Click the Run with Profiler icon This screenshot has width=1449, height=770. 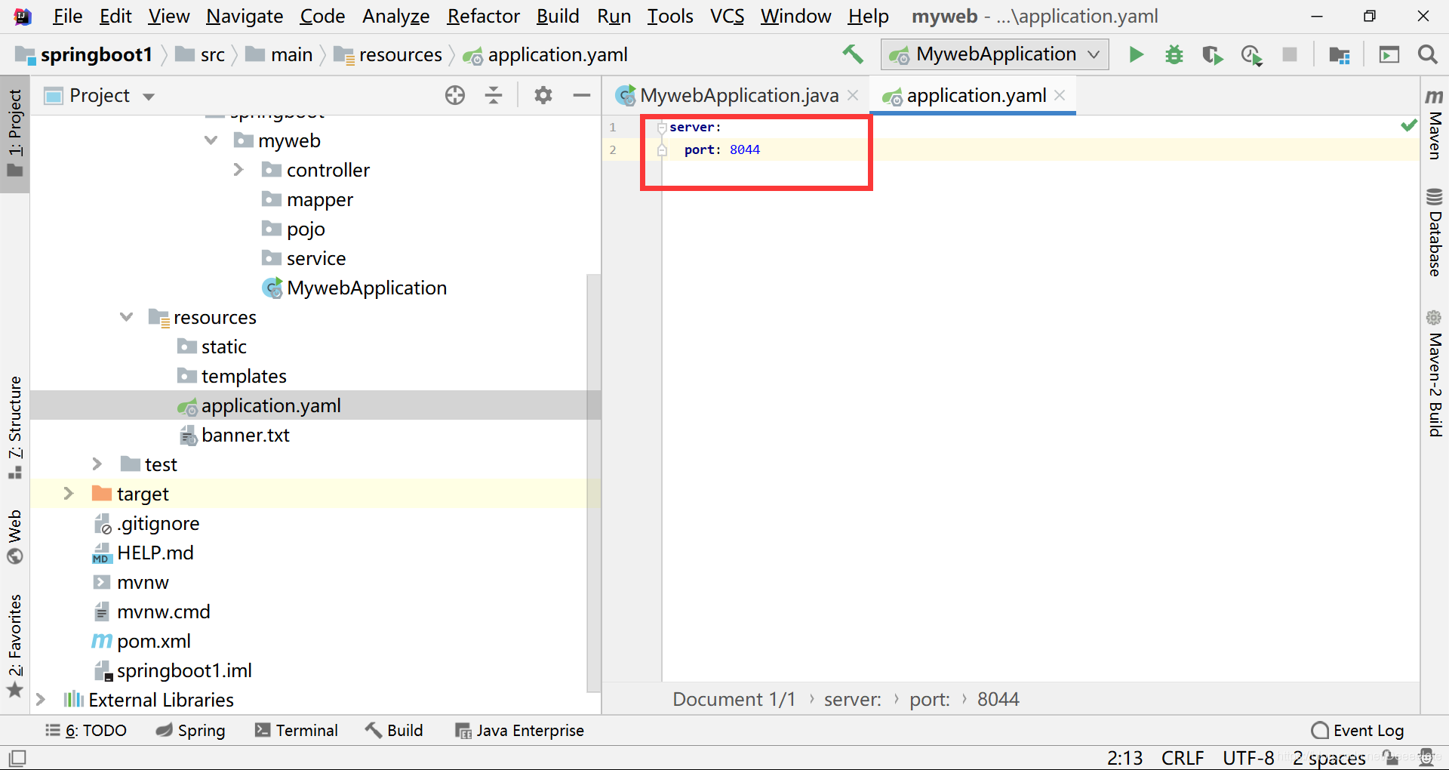pos(1251,55)
